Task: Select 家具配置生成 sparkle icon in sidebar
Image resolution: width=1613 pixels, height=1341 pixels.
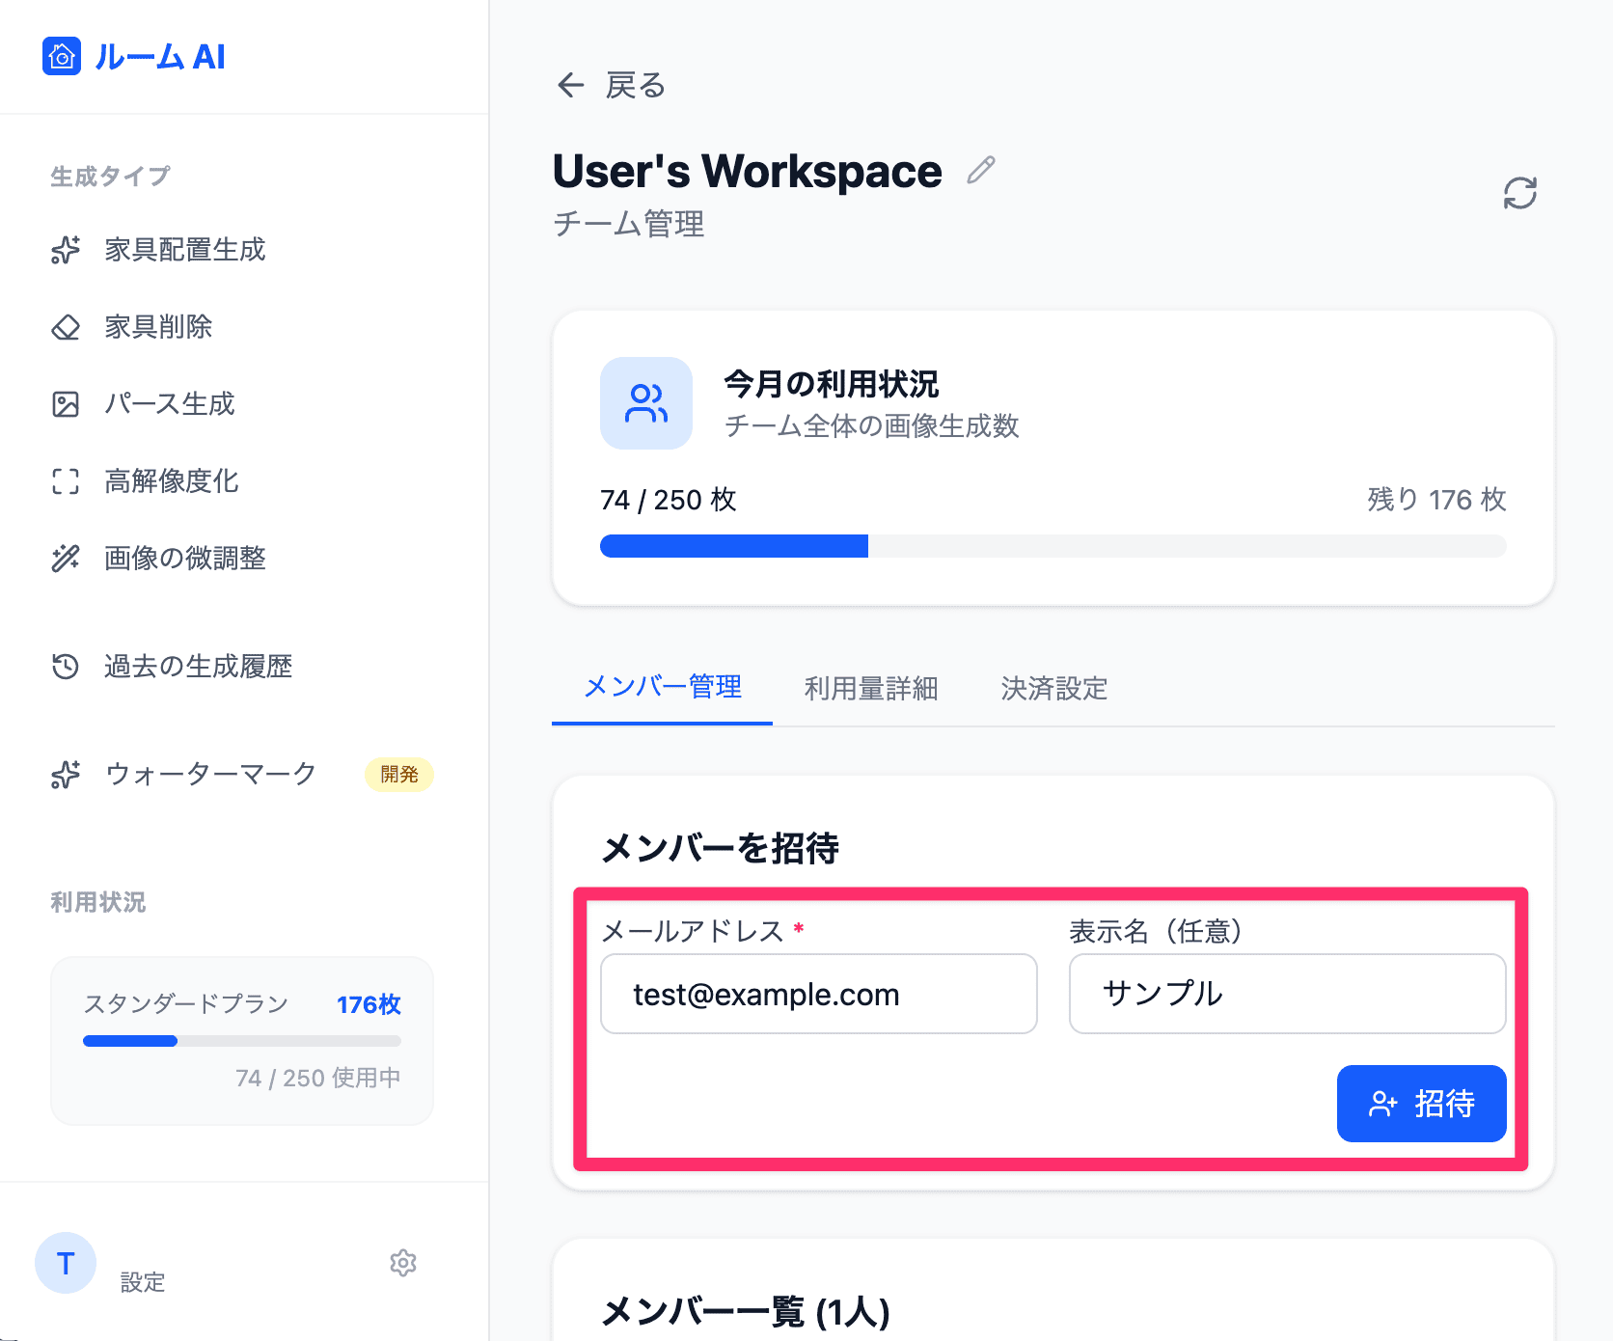Action: [x=66, y=250]
